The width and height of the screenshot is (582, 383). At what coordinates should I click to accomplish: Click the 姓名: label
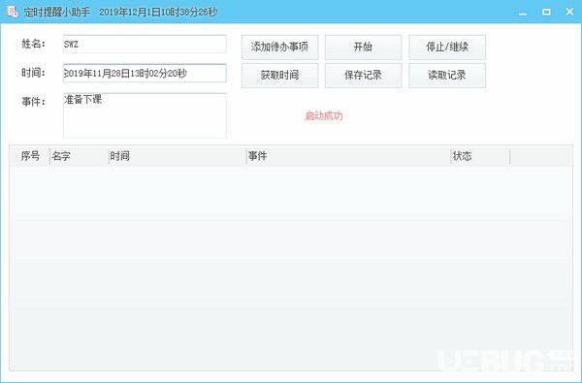[33, 44]
